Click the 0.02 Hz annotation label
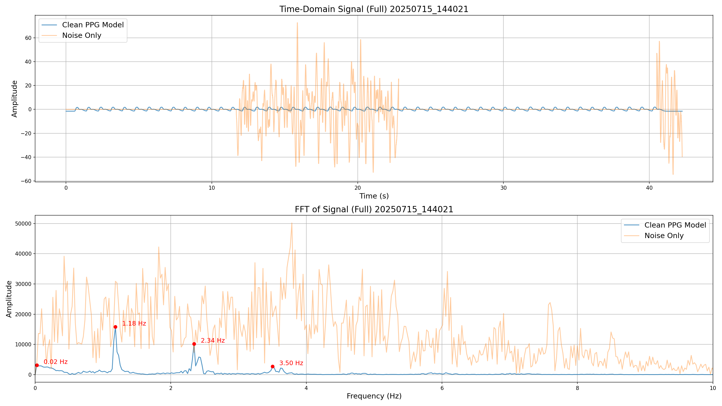Viewport: 722px width, 406px height. [x=55, y=362]
